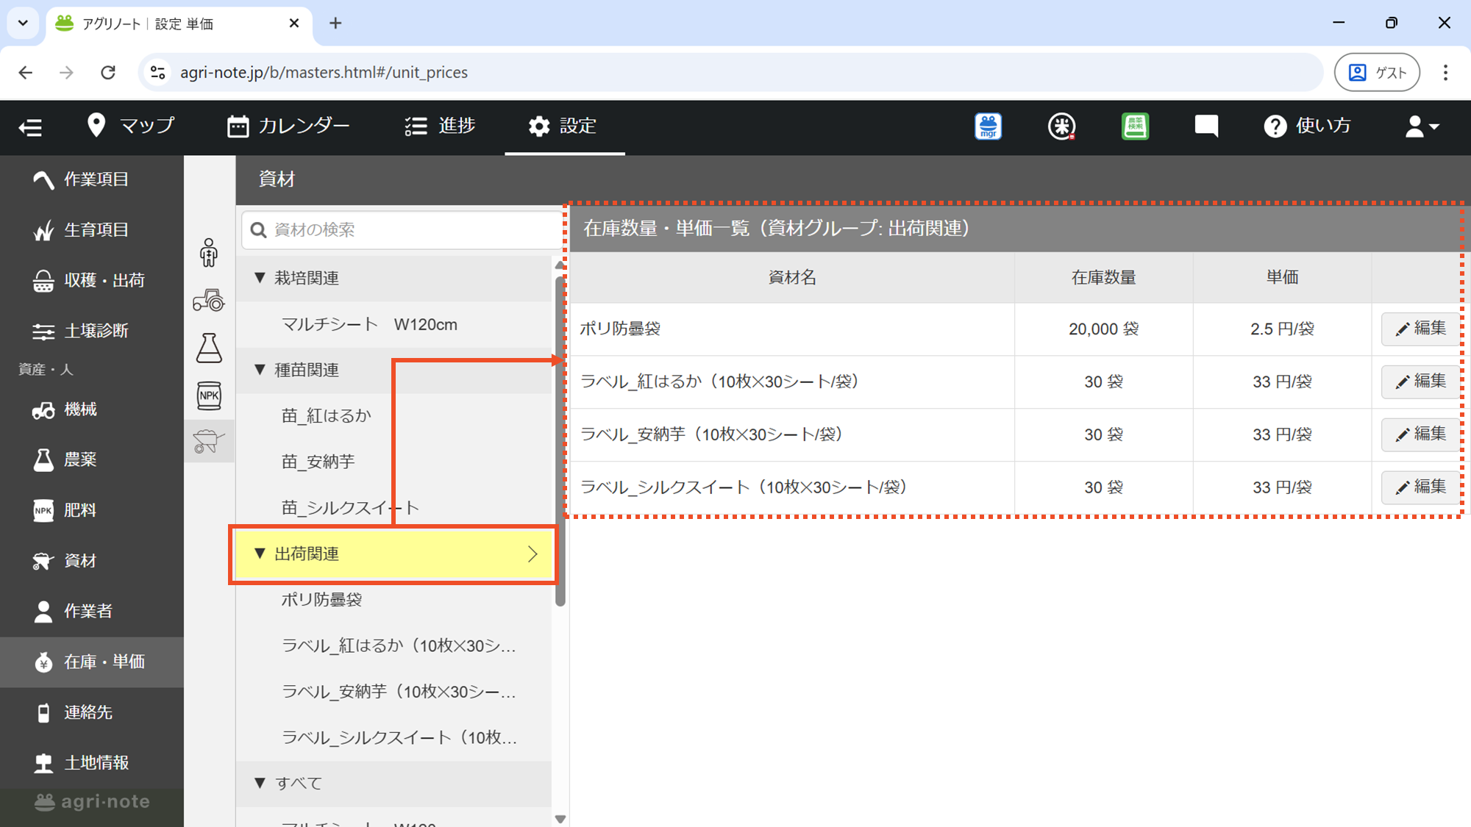
Task: Open 連絡先 contacts sidebar item
Action: [92, 712]
